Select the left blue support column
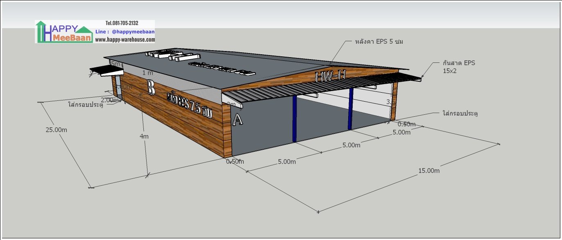Image resolution: width=562 pixels, height=240 pixels. click(294, 119)
